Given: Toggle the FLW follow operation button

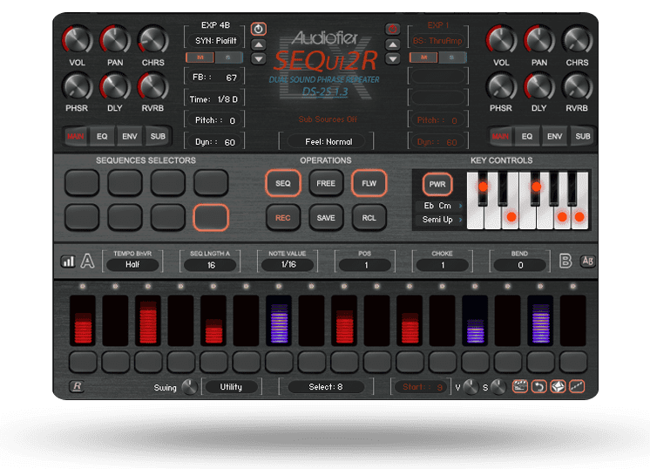Looking at the screenshot, I should click(369, 184).
